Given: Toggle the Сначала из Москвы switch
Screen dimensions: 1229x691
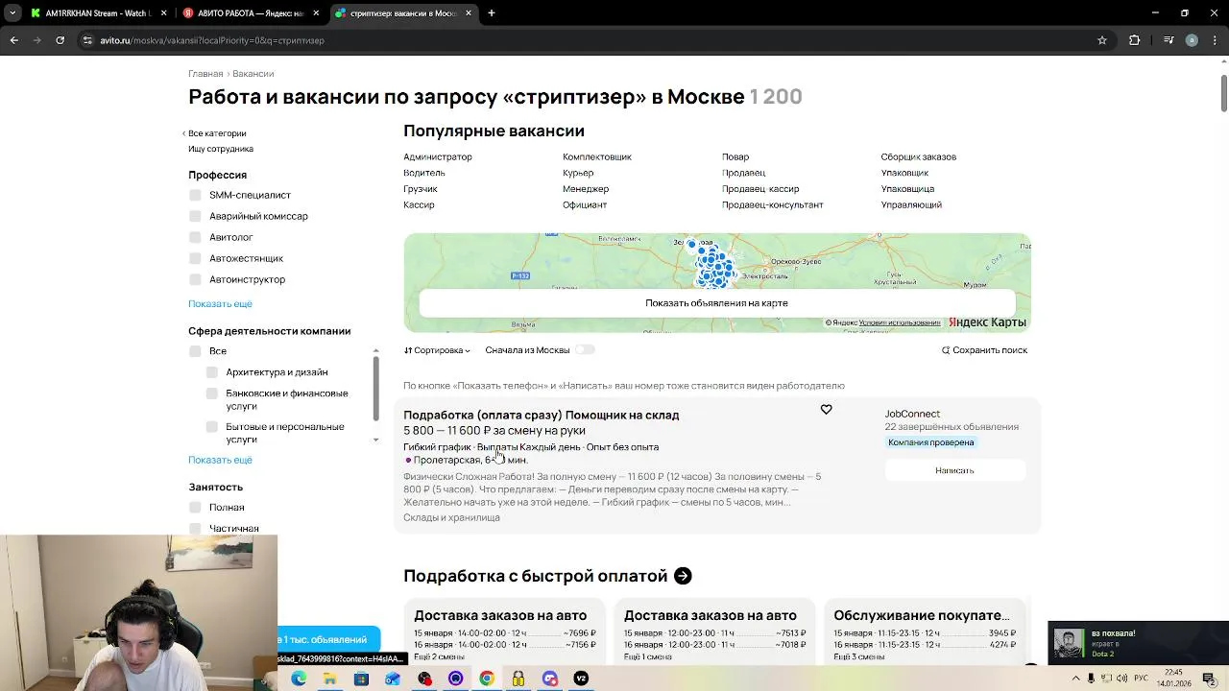Looking at the screenshot, I should [x=586, y=350].
